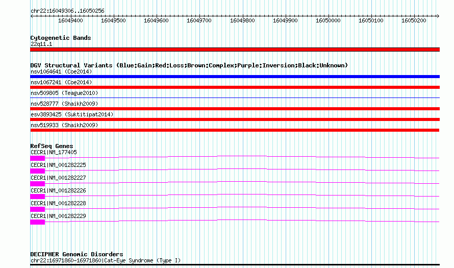This screenshot has height=268, width=454.
Task: Click the magenta exon block of NM_001282227
Action: point(37,183)
